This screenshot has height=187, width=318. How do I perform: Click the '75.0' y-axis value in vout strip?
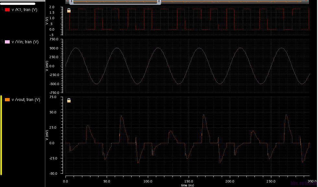[x=53, y=97]
